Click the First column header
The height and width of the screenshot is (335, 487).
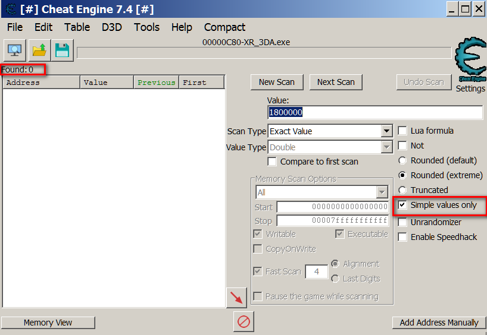tap(202, 83)
